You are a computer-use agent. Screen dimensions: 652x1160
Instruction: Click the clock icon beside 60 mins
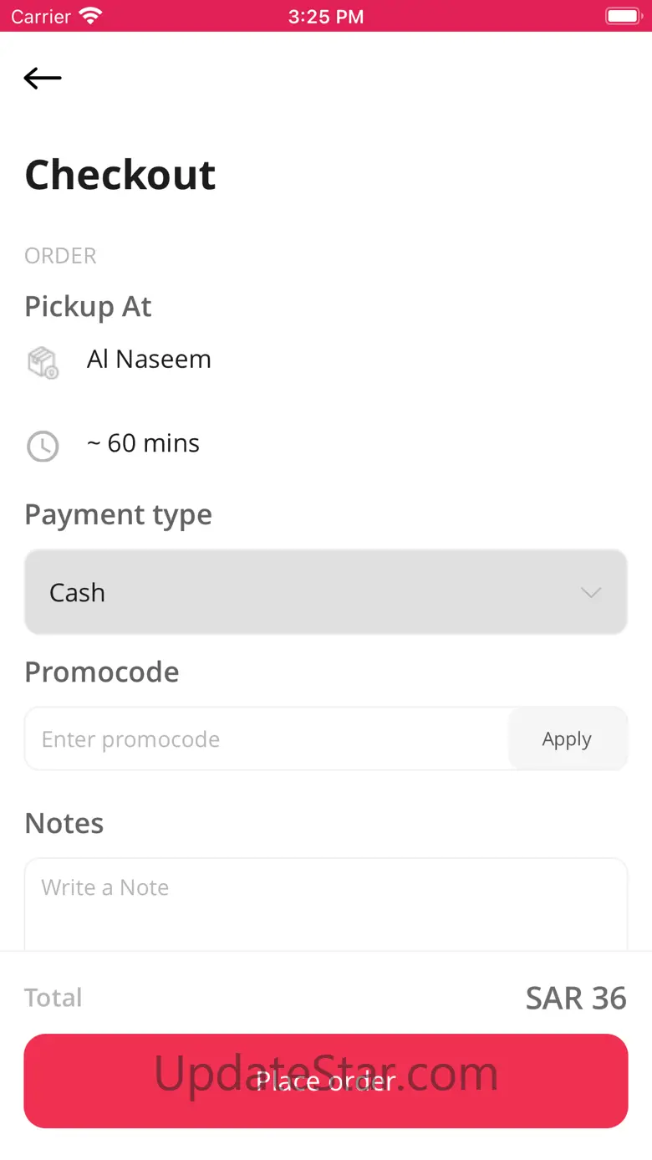click(43, 447)
